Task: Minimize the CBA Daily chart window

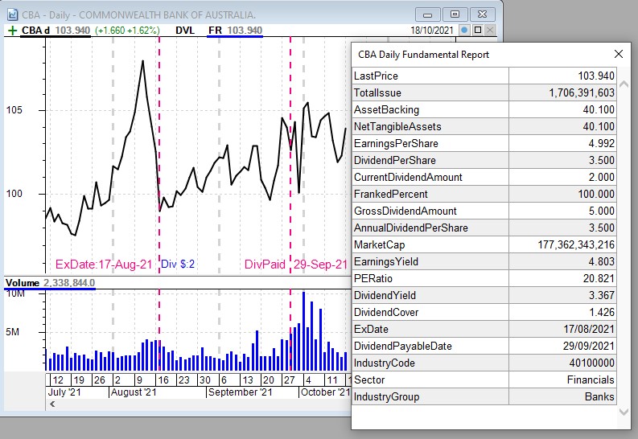Action: 428,14
